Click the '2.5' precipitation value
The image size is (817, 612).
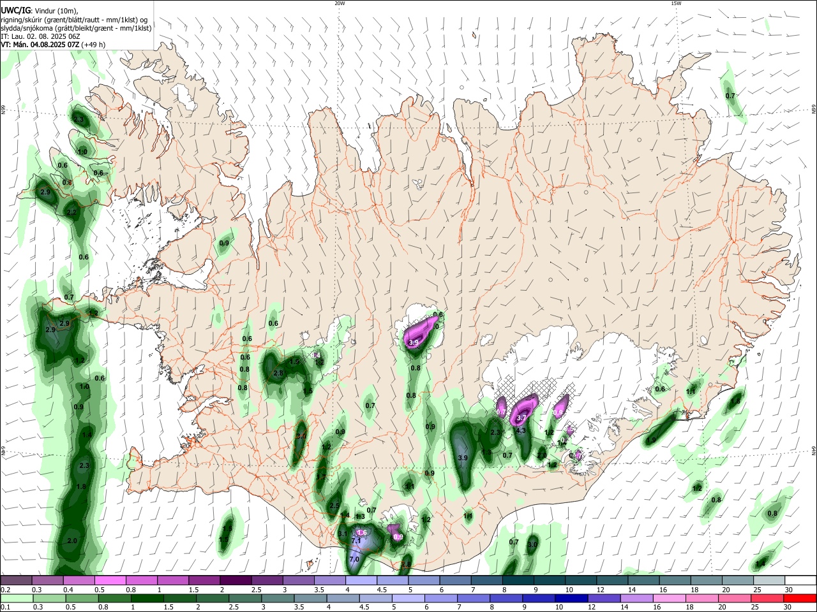coord(333,506)
